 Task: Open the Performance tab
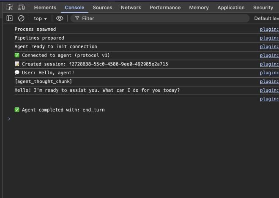point(165,8)
